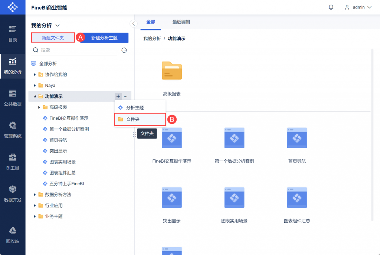Open the admin account dropdown arrow
The image size is (380, 255).
click(x=369, y=7)
